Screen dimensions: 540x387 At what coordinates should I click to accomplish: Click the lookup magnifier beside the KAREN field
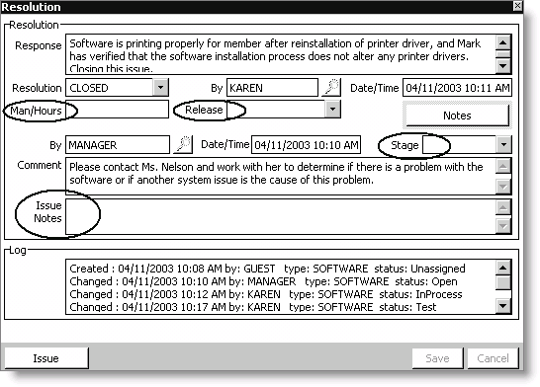tap(331, 88)
